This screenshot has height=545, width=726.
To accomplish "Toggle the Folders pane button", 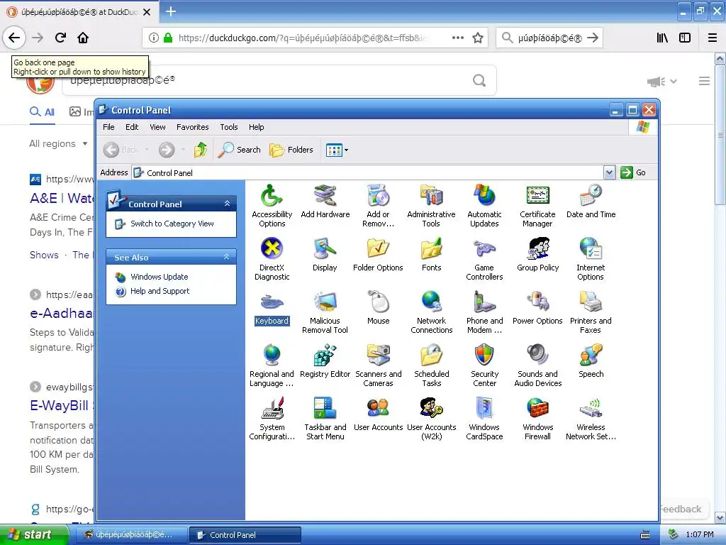I will pyautogui.click(x=291, y=150).
